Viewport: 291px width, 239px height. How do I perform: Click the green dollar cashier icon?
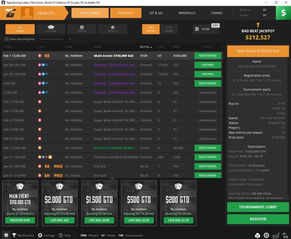283,13
